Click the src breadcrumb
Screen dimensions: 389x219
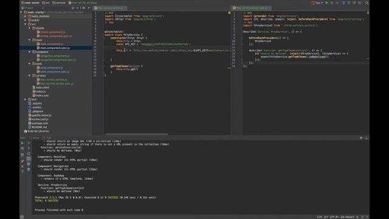(x=46, y=2)
